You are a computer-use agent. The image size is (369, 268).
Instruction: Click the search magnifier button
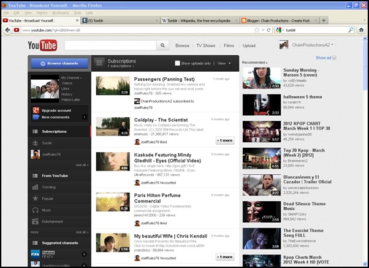coord(162,45)
